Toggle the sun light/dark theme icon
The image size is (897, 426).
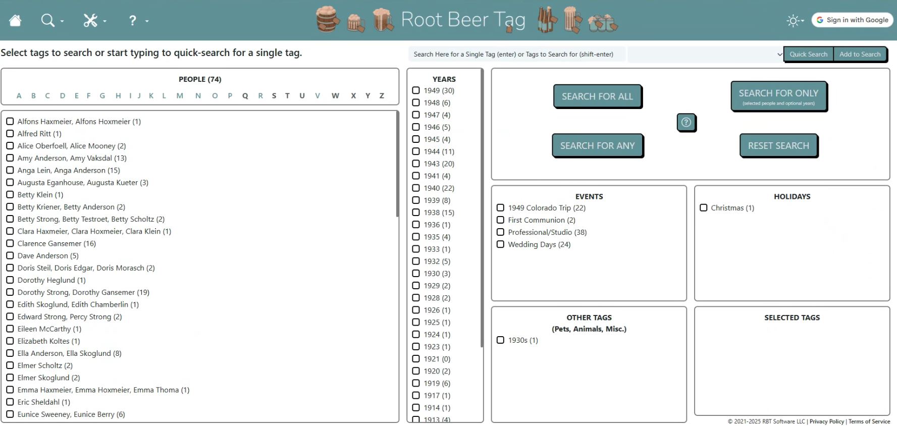point(795,21)
